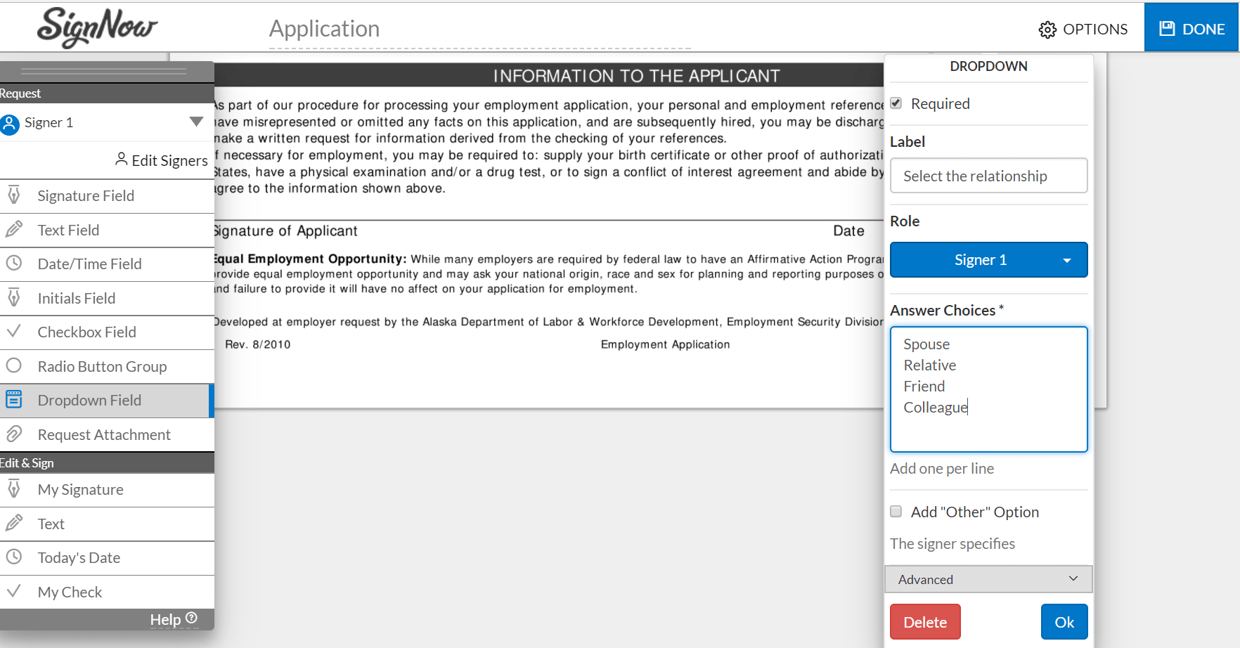Select Initials Field from the sidebar
This screenshot has width=1240, height=648.
77,298
